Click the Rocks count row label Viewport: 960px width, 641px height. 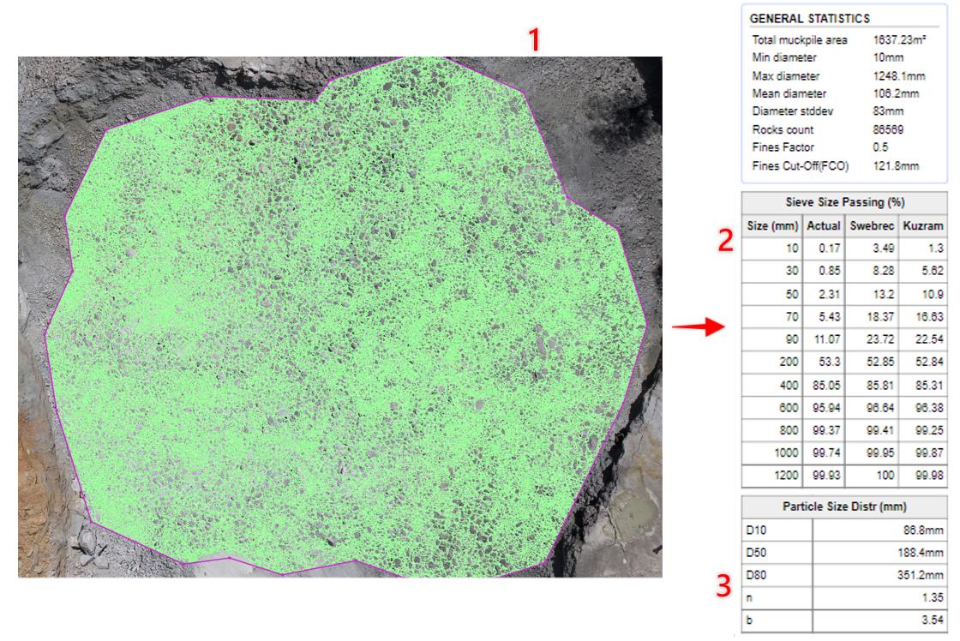coord(783,130)
